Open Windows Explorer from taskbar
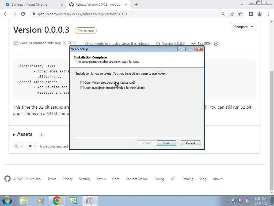274x206 pixels. [x=24, y=201]
